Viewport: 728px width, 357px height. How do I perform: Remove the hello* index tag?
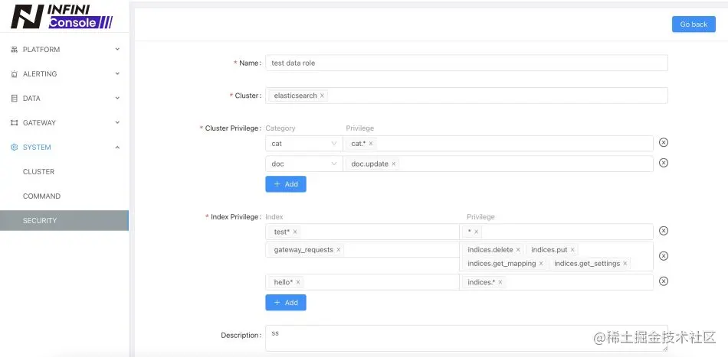[x=298, y=282]
